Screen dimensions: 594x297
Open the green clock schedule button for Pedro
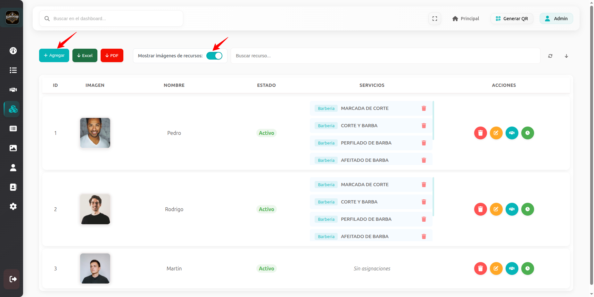[527, 133]
